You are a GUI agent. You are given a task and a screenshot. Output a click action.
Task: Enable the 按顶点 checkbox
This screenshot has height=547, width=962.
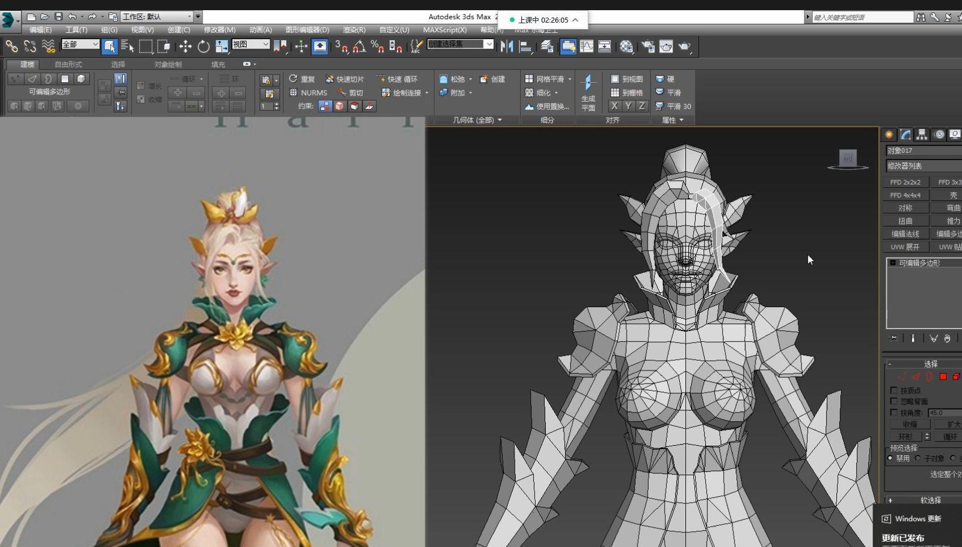tap(894, 390)
